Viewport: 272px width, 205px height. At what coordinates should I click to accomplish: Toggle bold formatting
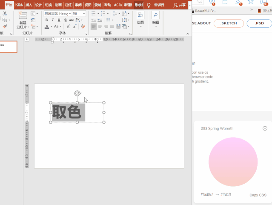point(47,20)
